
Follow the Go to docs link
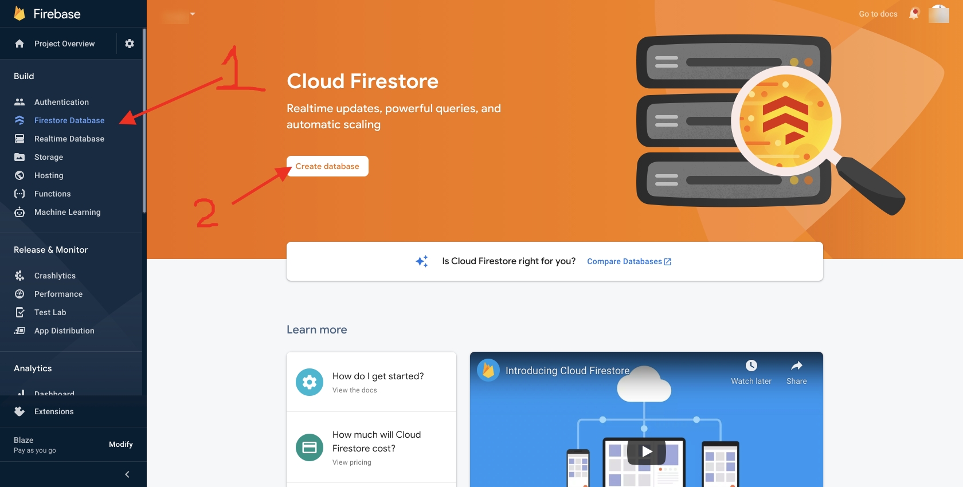878,14
